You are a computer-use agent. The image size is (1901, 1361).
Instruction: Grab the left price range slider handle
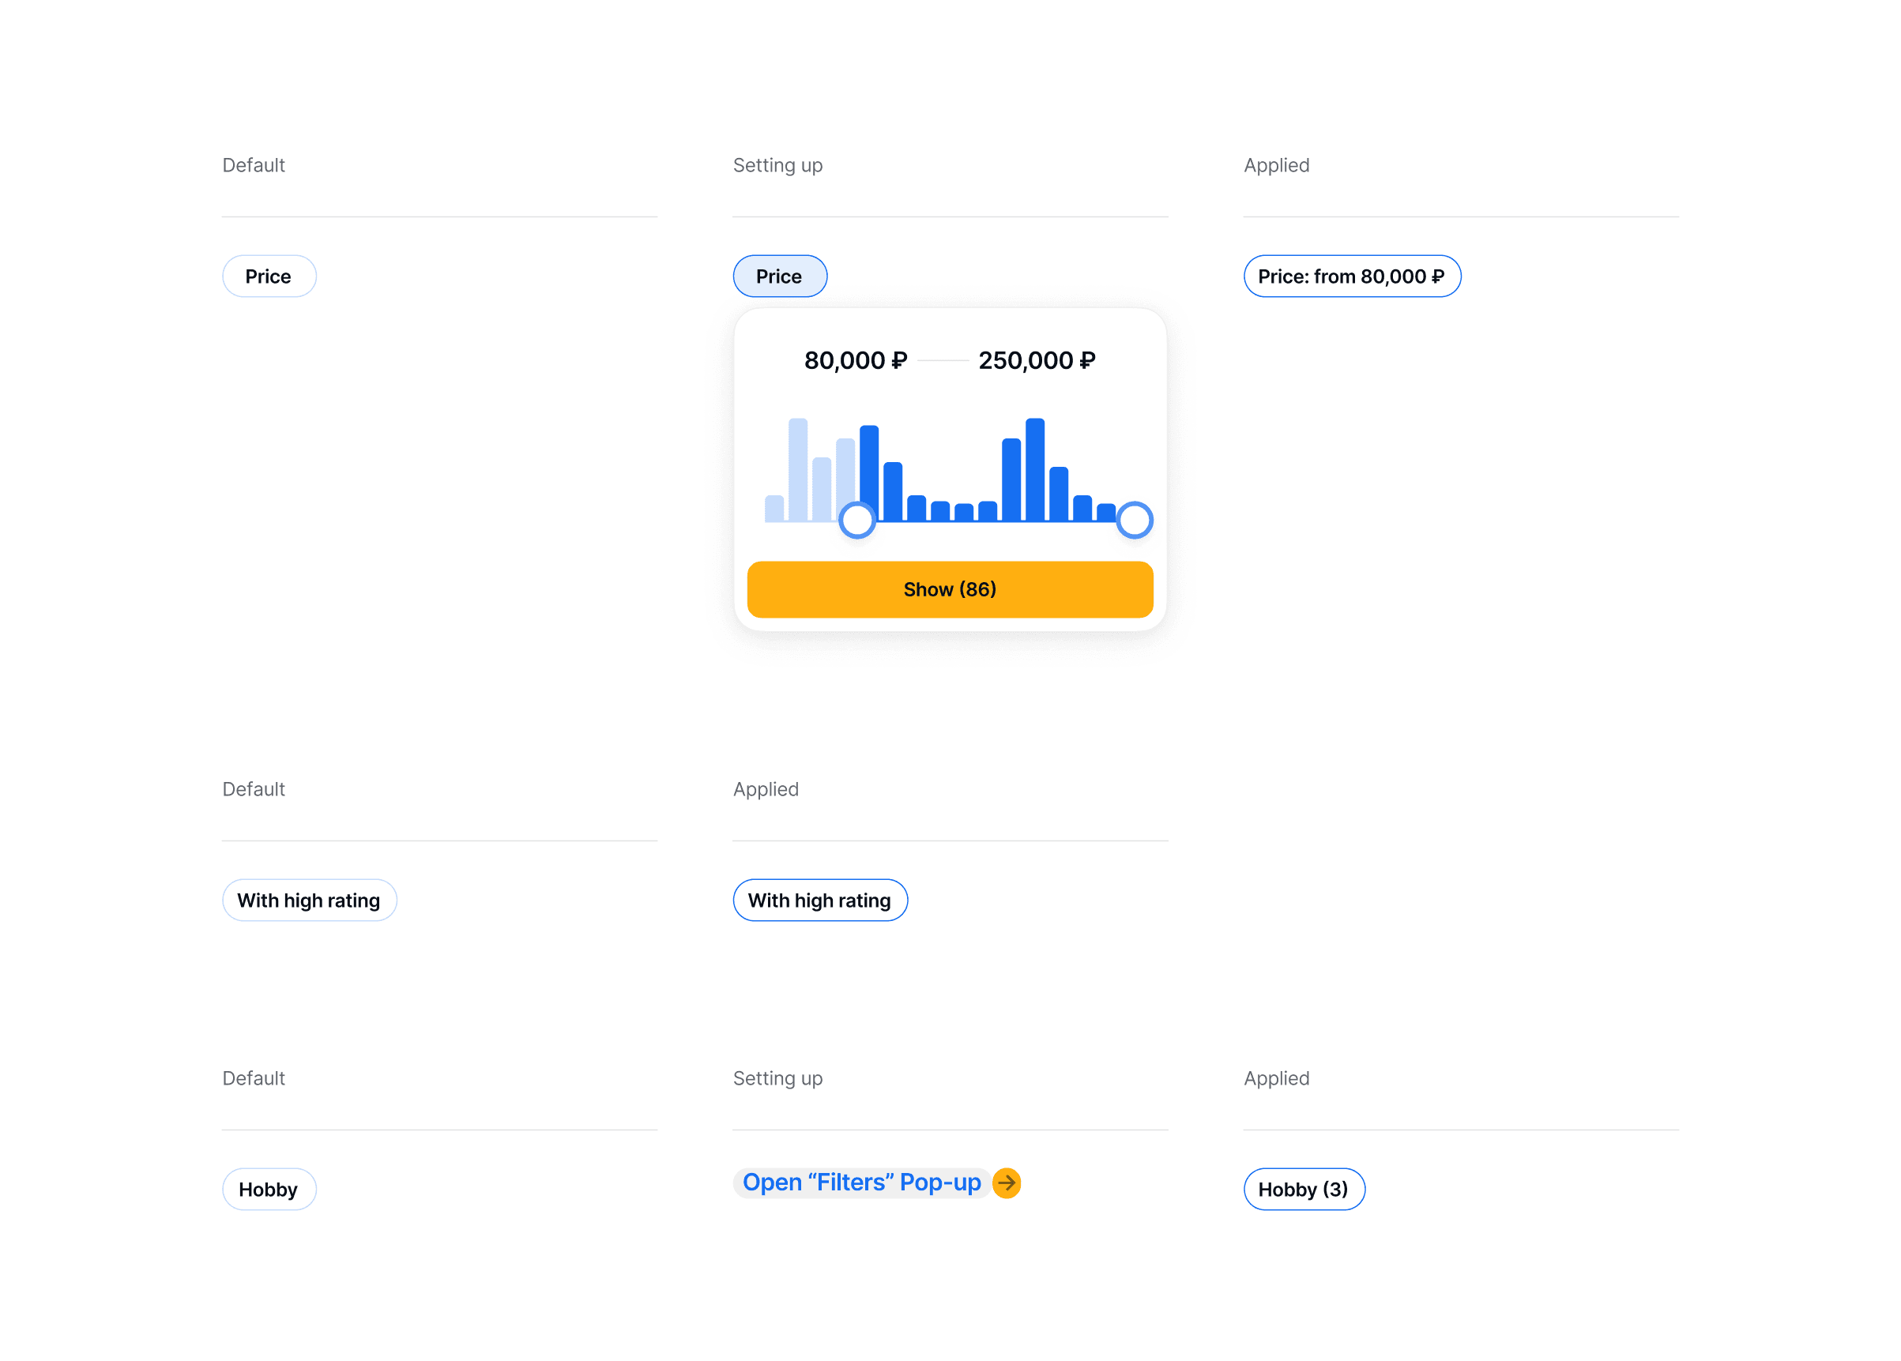856,521
